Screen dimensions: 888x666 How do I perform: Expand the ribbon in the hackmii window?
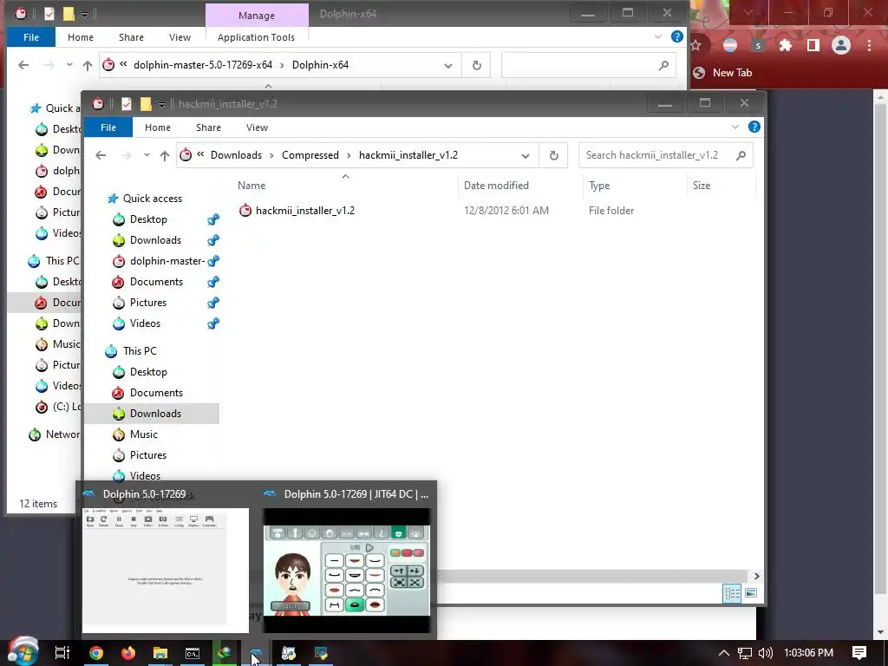click(x=735, y=127)
